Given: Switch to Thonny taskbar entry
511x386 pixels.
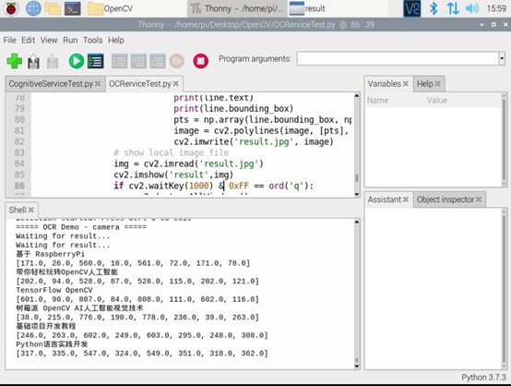Looking at the screenshot, I should [237, 8].
